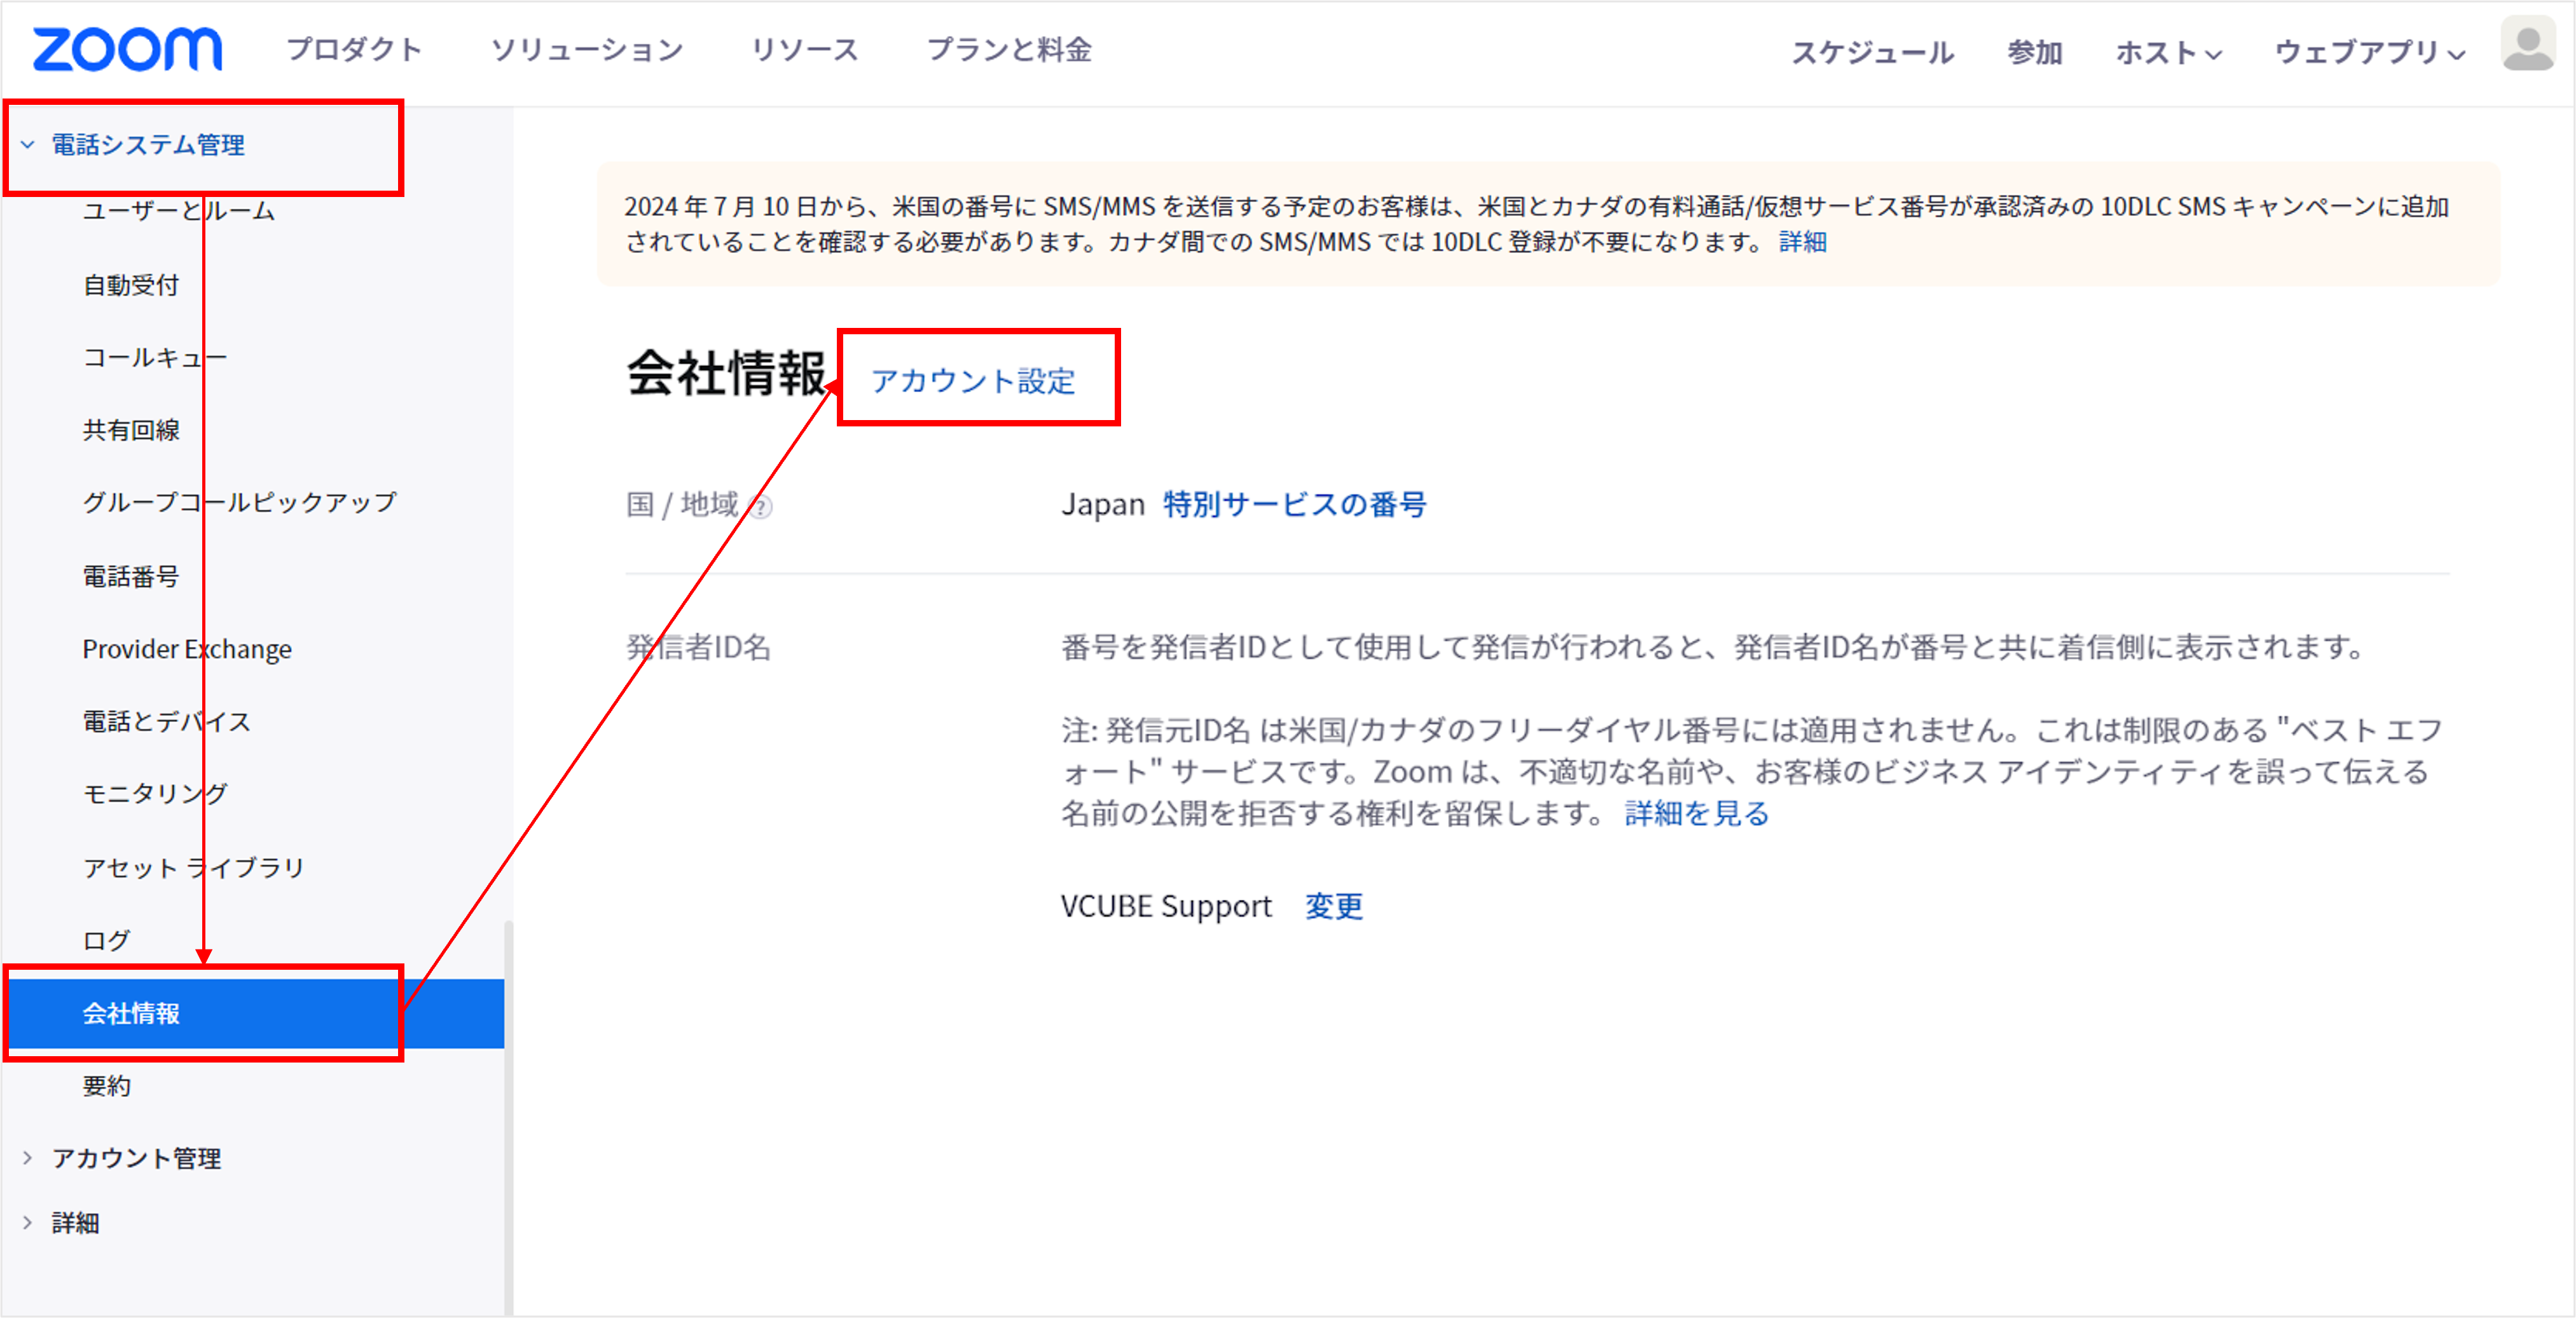2576x1318 pixels.
Task: Click the help icon beside 国 / 地域
Action: click(x=760, y=508)
